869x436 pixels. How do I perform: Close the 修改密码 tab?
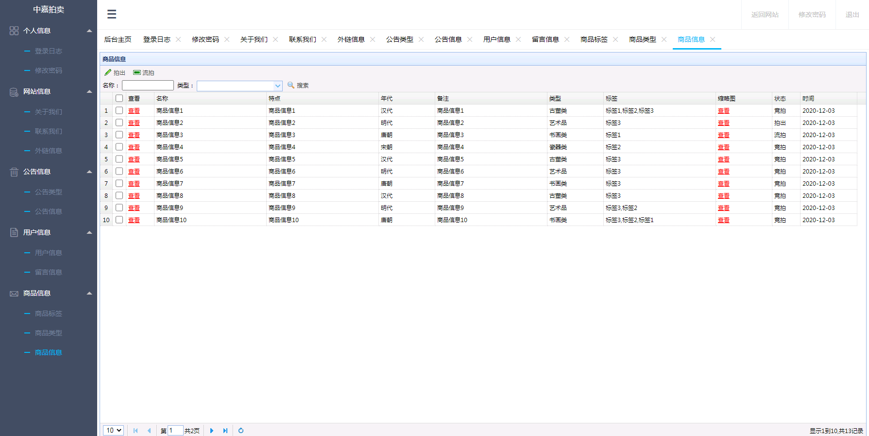pos(227,39)
